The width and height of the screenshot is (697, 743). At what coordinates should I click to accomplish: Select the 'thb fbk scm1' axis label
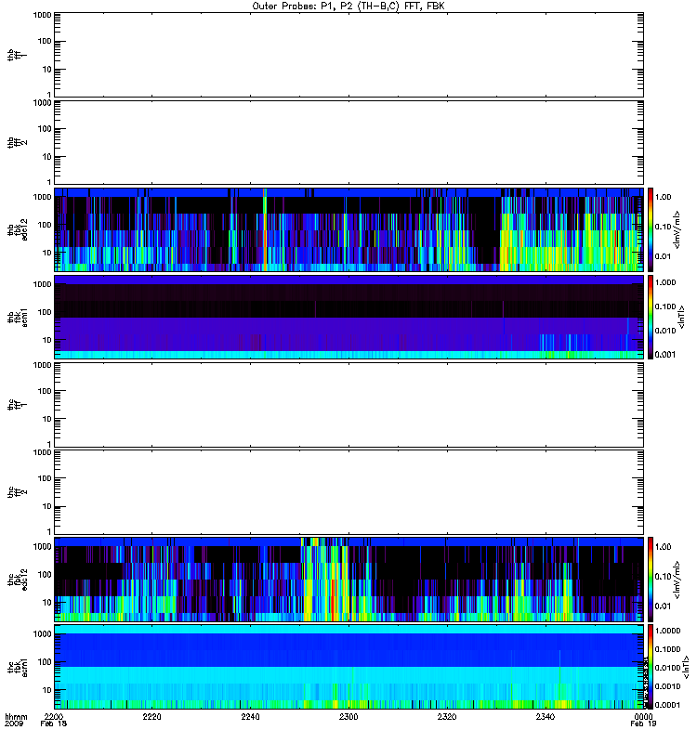17,317
